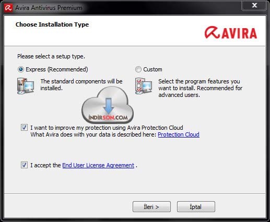Click the Choose Installation Type heading
The height and width of the screenshot is (222, 270).
click(52, 24)
